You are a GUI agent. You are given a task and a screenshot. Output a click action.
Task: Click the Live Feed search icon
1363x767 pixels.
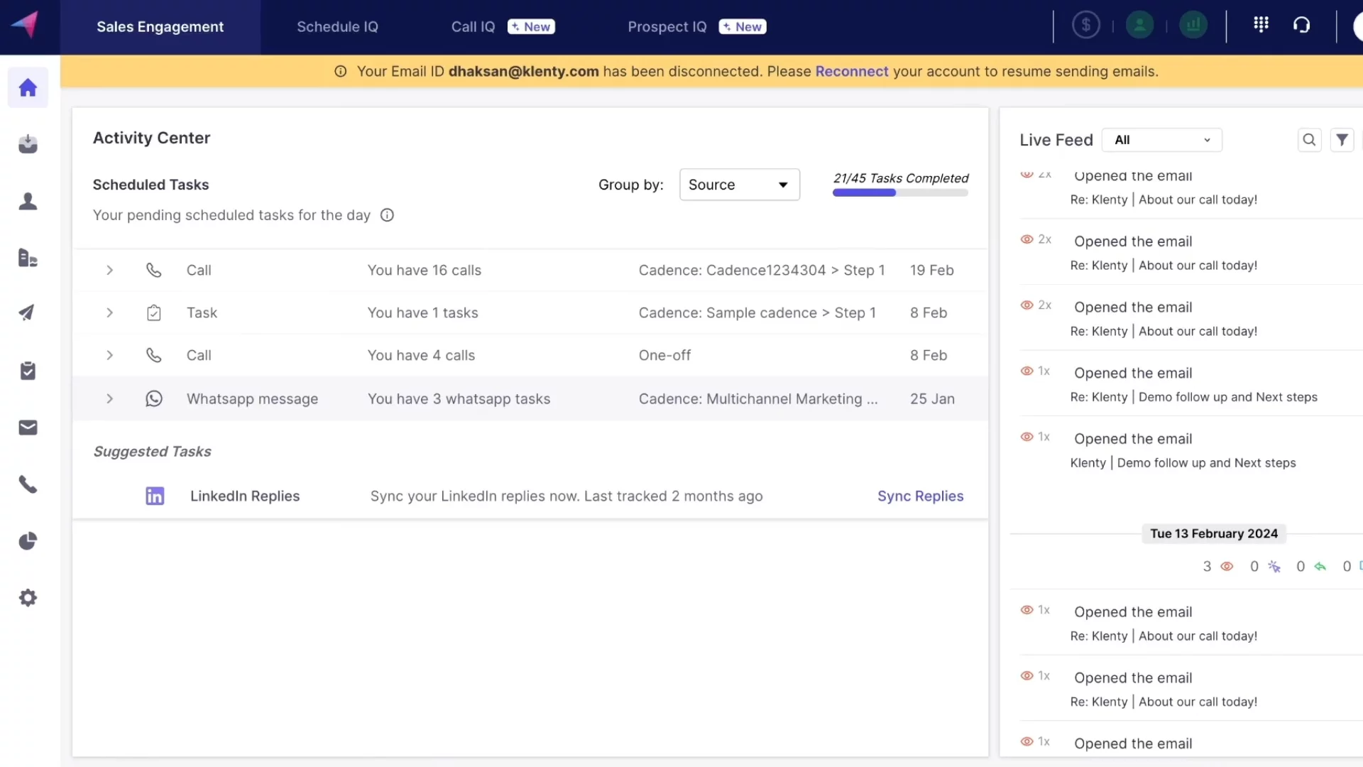pyautogui.click(x=1309, y=140)
